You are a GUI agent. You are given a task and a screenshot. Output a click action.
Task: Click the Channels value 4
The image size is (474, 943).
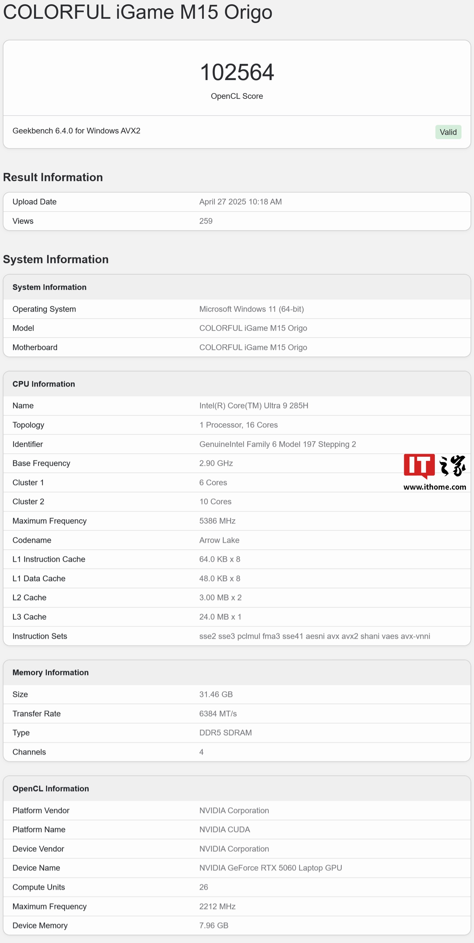pyautogui.click(x=201, y=752)
